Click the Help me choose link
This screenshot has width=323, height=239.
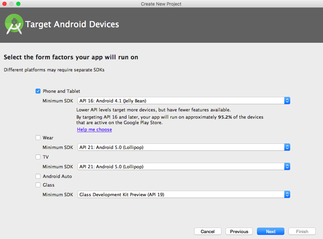click(94, 130)
